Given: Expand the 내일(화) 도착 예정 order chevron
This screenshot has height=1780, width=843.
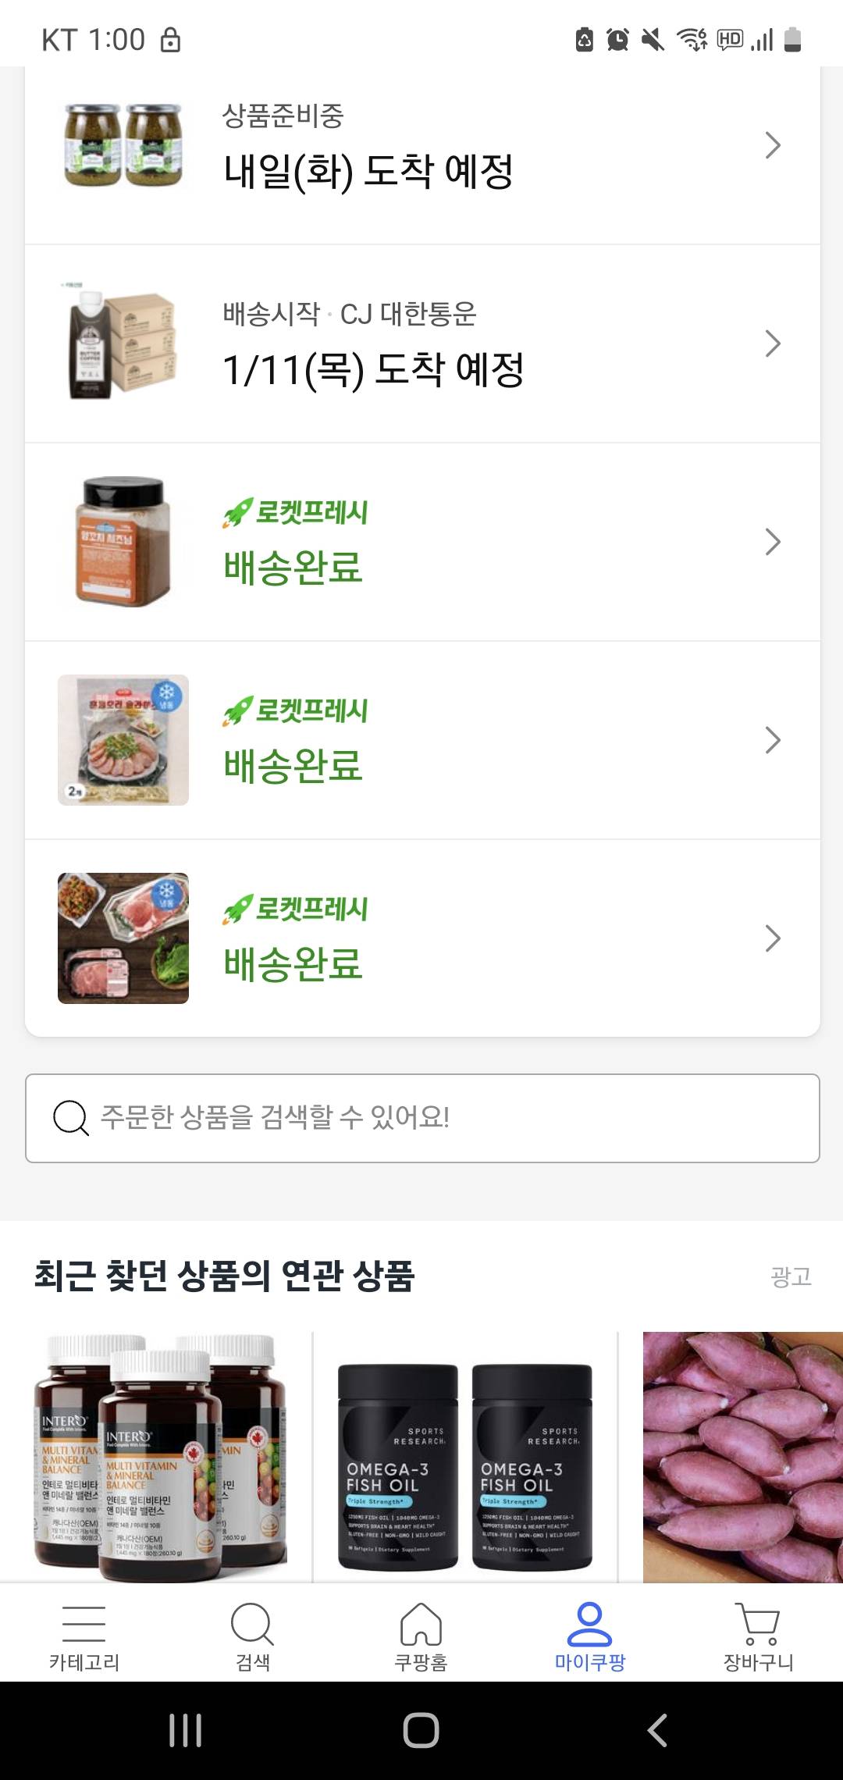Looking at the screenshot, I should pyautogui.click(x=773, y=145).
